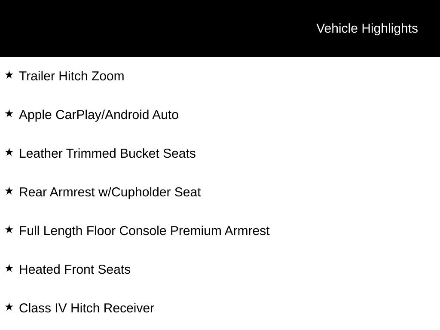Click the word Receiver in last item
Image resolution: width=440 pixels, height=330 pixels.
129,308
